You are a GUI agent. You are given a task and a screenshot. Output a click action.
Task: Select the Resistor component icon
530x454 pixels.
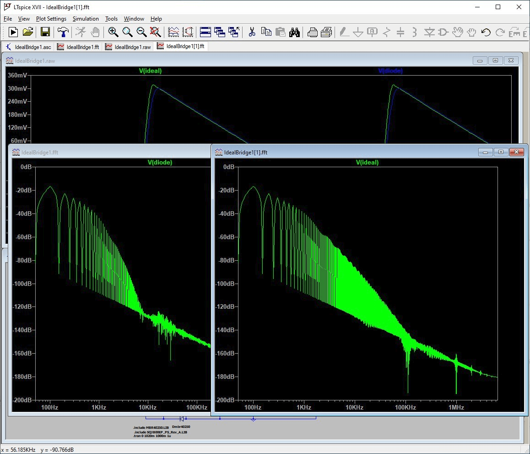click(x=387, y=32)
